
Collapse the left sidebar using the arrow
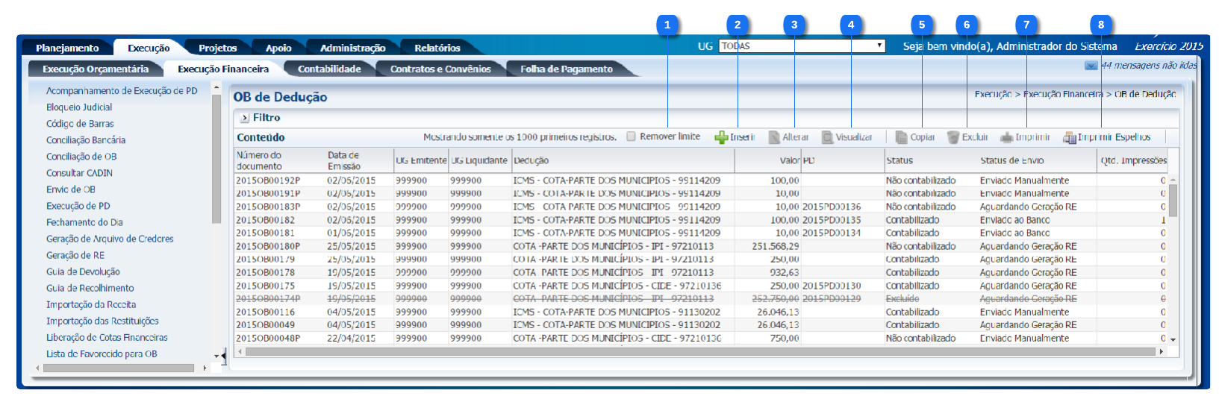click(223, 356)
